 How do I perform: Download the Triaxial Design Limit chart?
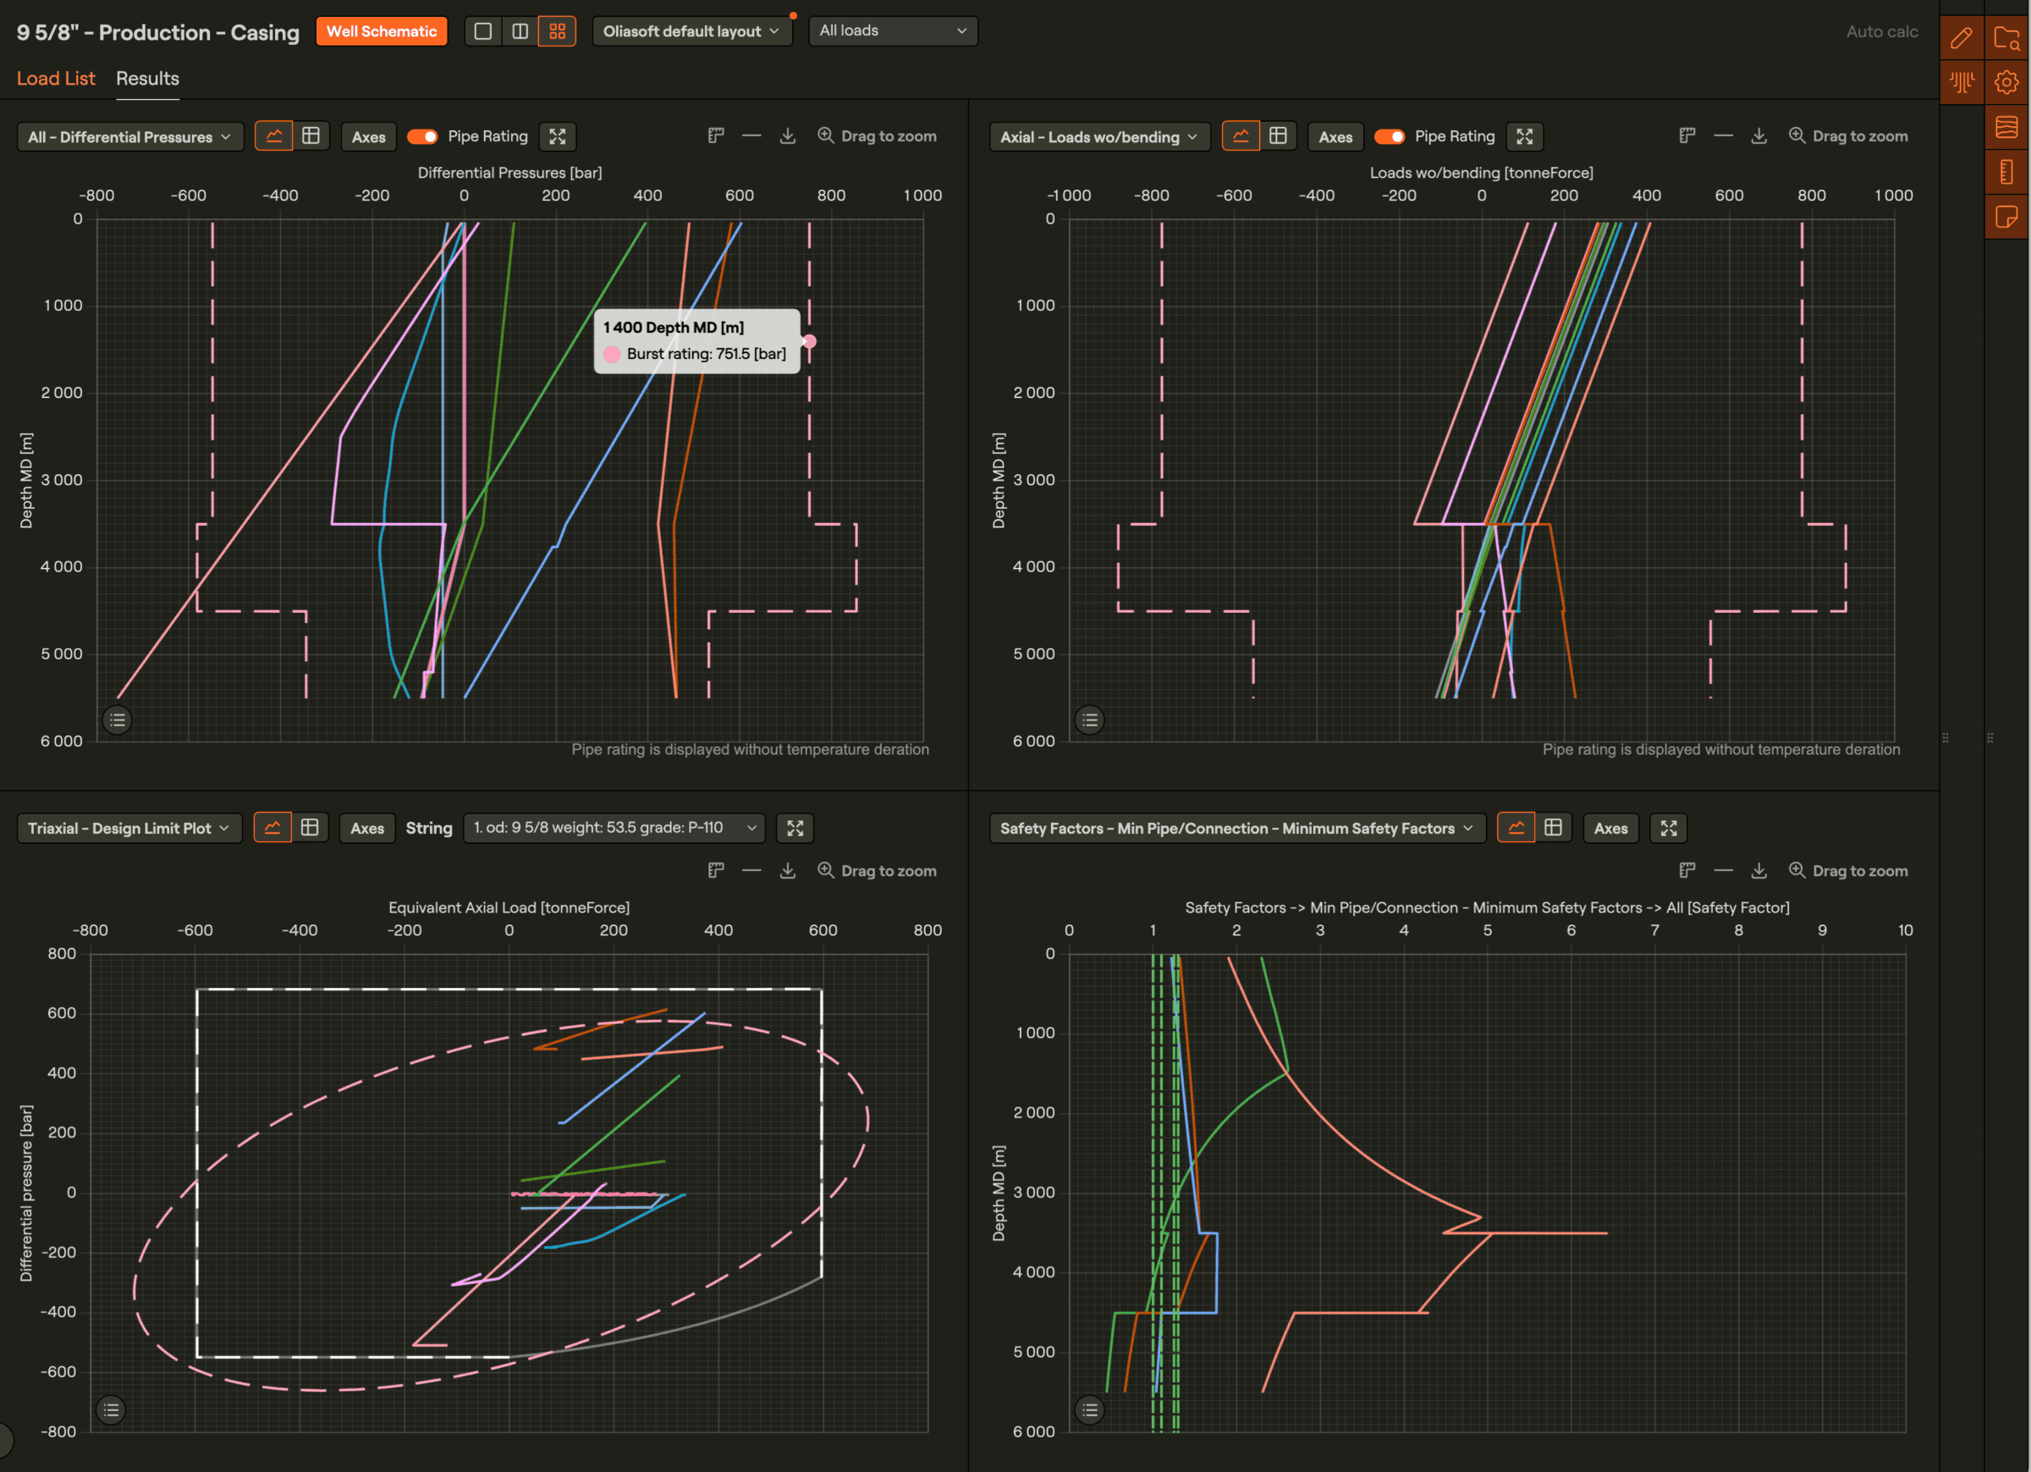[787, 871]
